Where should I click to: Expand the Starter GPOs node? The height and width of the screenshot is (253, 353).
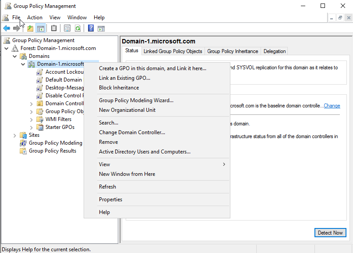click(x=31, y=128)
